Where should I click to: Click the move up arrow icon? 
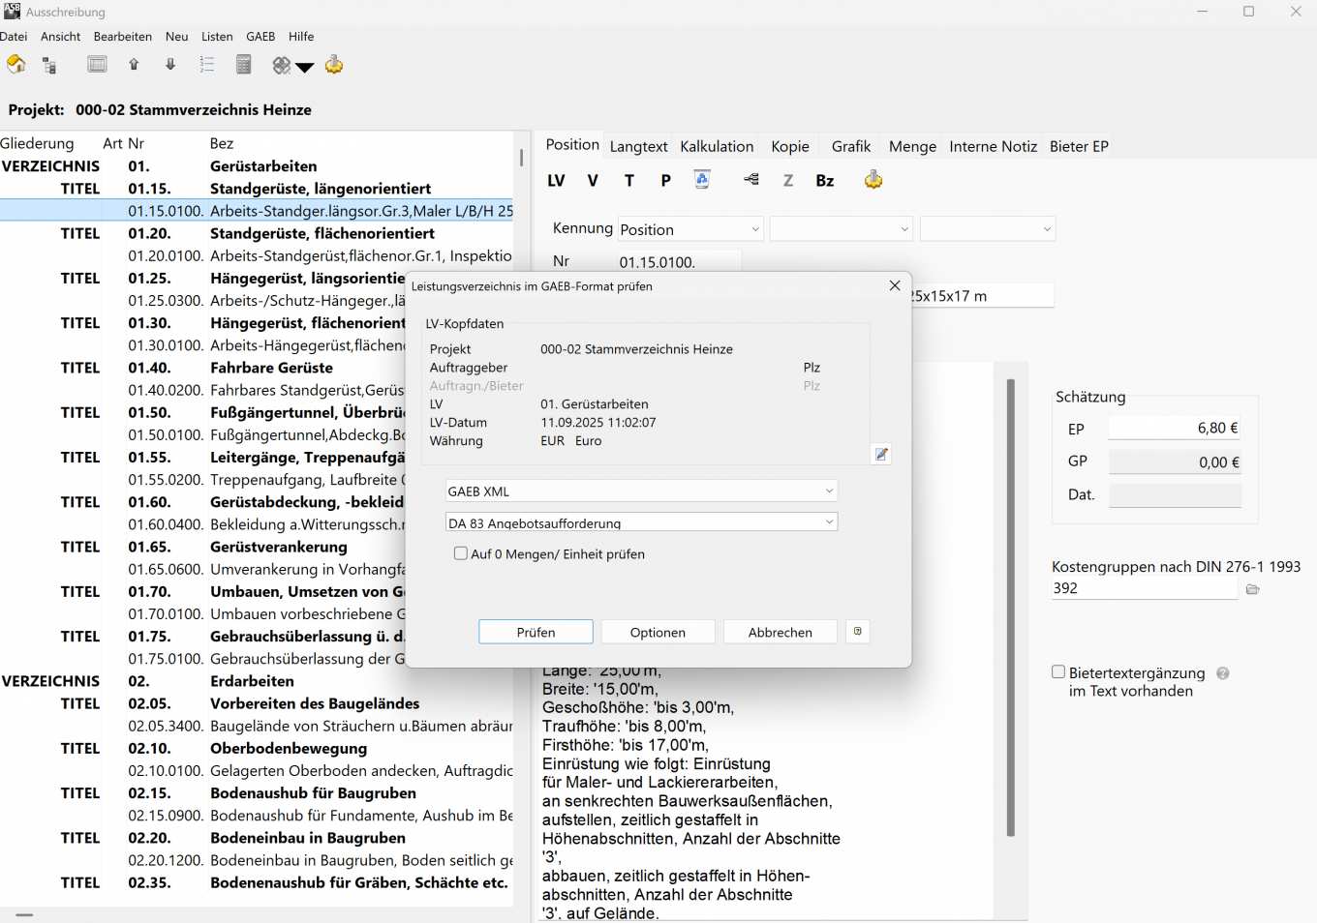click(134, 65)
